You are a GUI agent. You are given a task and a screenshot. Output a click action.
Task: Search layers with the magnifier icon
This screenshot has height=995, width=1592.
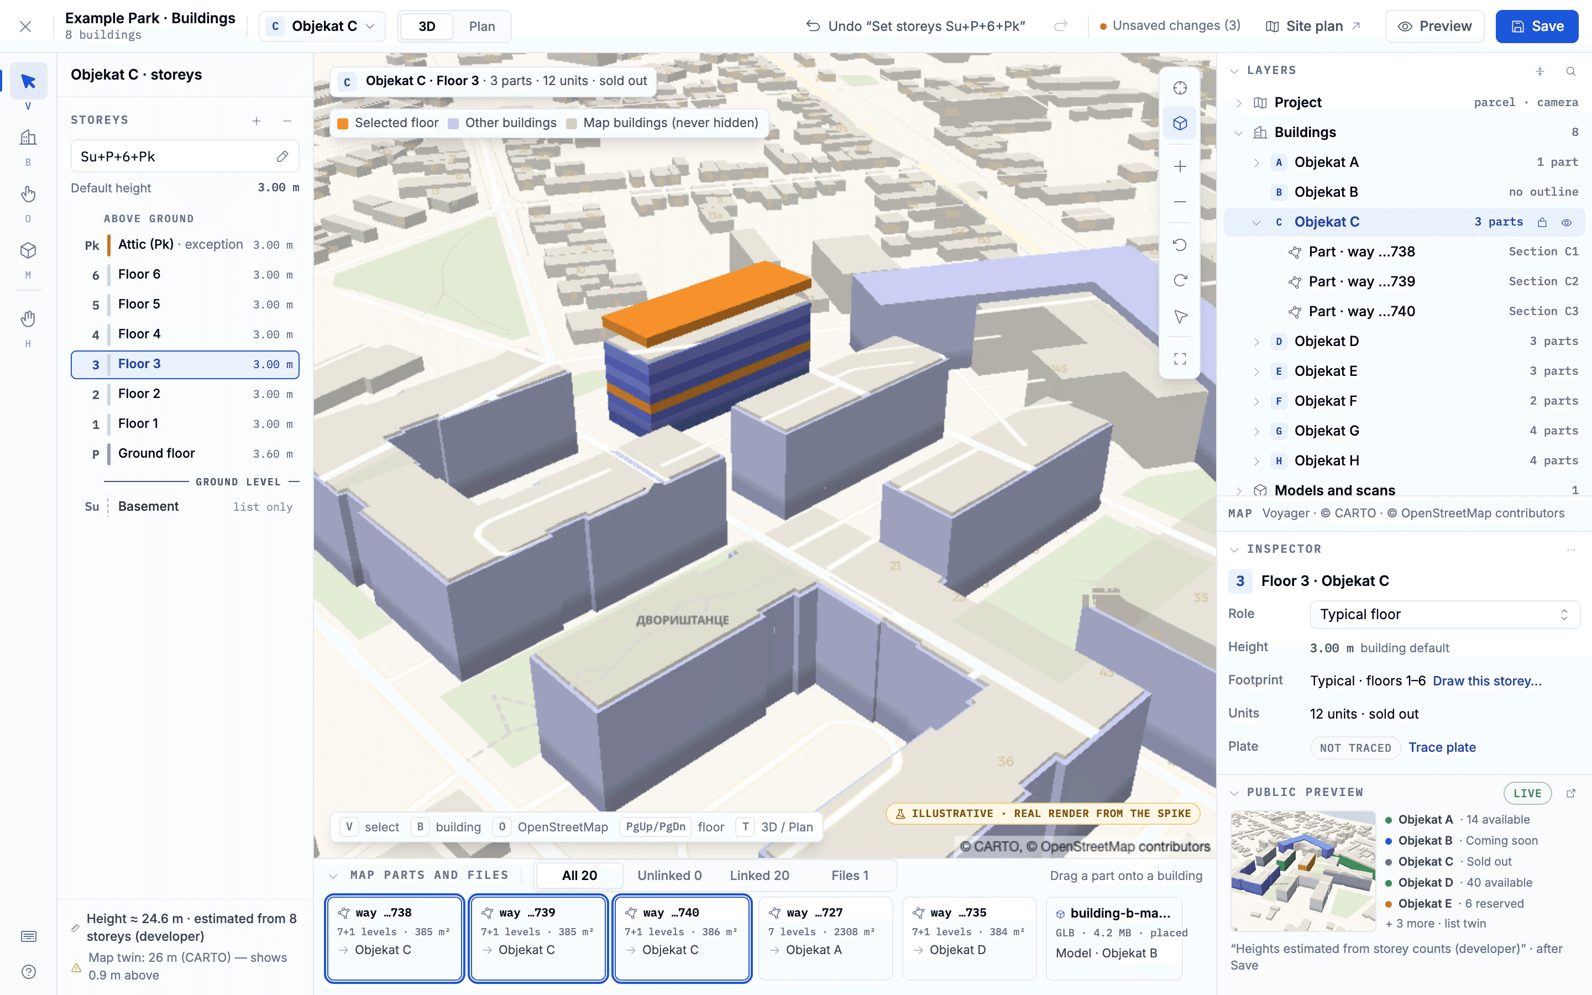[x=1570, y=71]
